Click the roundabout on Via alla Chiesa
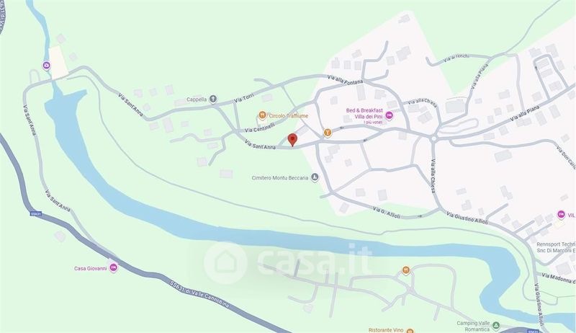 pos(433,138)
